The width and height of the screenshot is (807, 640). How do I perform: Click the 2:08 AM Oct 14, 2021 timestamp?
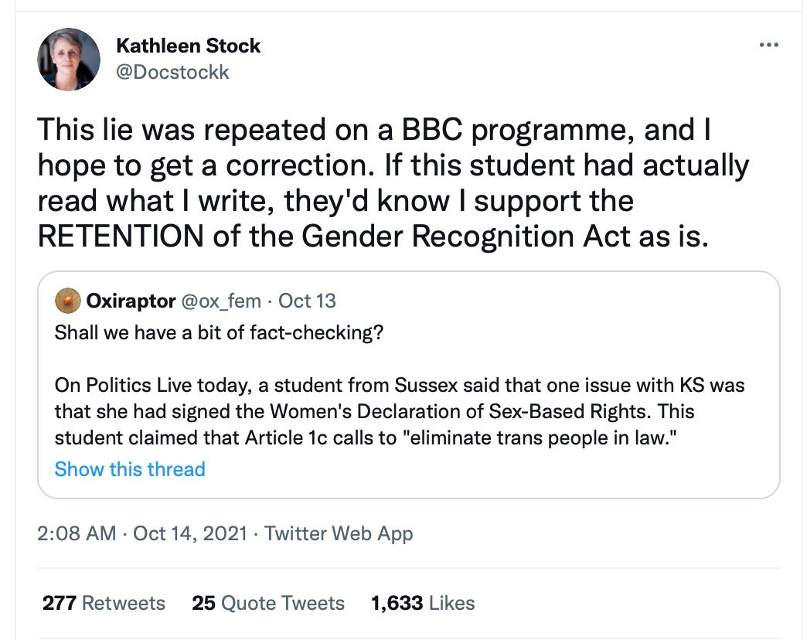(x=142, y=533)
